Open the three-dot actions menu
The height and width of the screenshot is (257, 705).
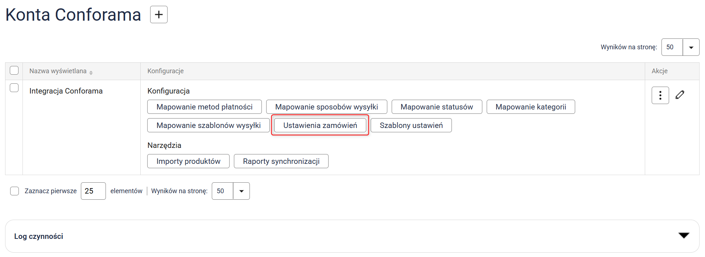point(660,95)
